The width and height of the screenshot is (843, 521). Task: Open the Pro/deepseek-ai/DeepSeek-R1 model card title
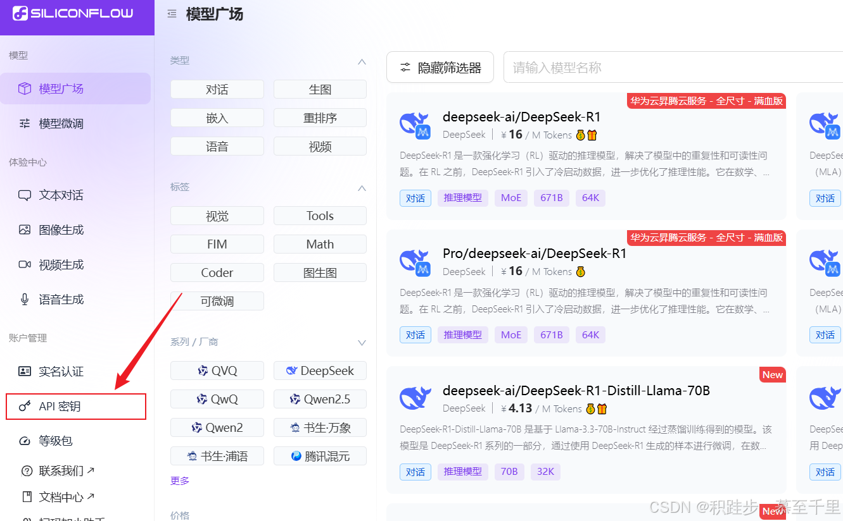pos(535,254)
